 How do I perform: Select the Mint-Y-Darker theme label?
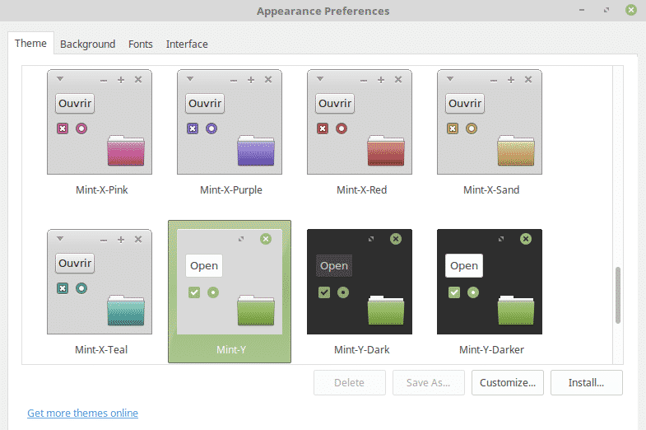pos(491,350)
